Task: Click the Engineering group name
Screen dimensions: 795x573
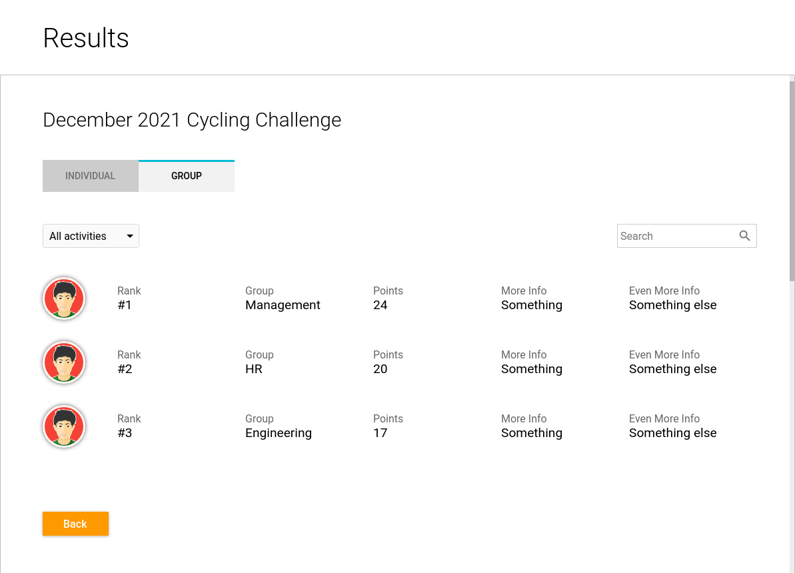Action: coord(279,433)
